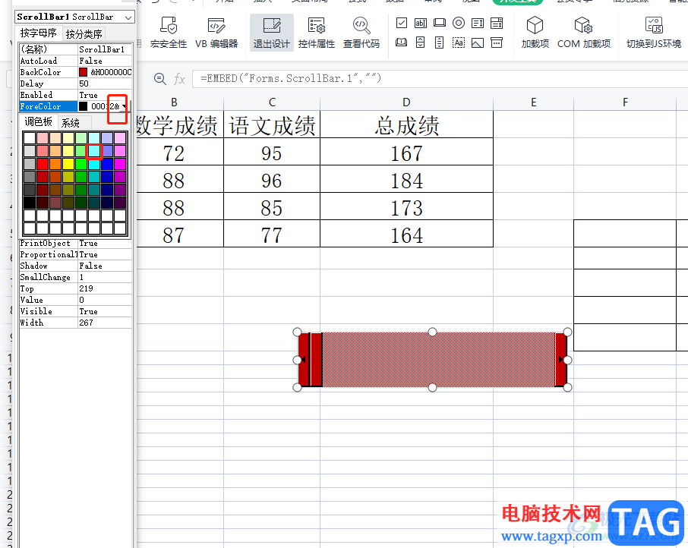The height and width of the screenshot is (548, 688).
Task: Click the BackColor red swatch value
Action: 83,72
